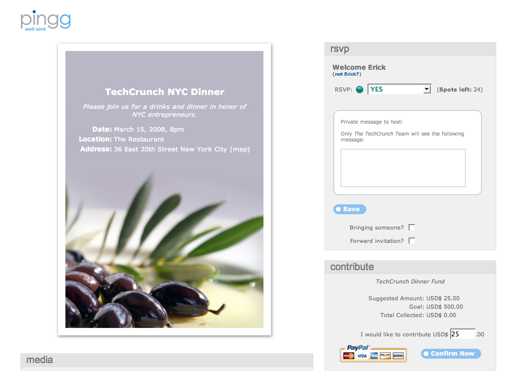Click the TechCrunch NYC Dinner title
The image size is (524, 371).
[165, 92]
